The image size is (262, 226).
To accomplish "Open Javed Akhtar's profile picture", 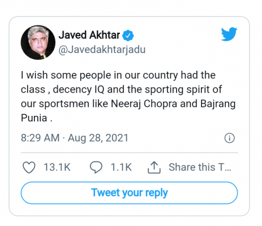I will tap(38, 42).
